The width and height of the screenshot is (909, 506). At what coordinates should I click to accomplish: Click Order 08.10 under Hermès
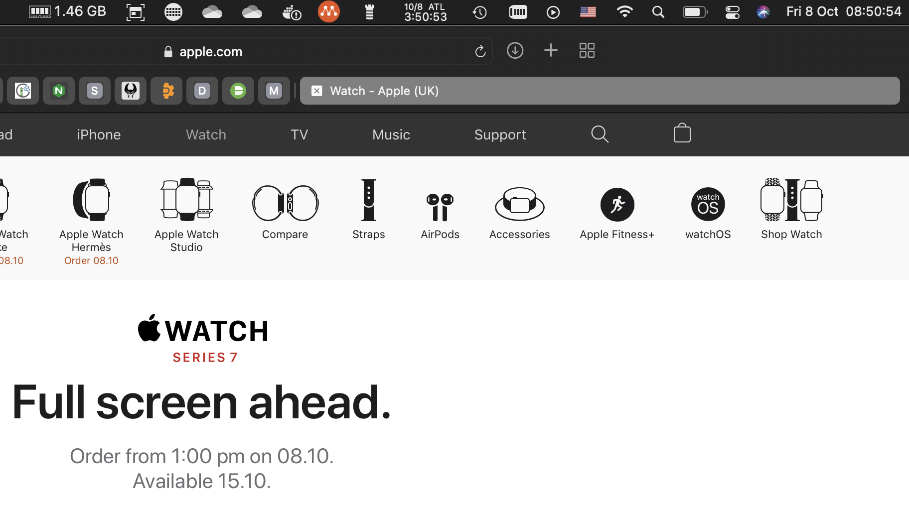[91, 260]
